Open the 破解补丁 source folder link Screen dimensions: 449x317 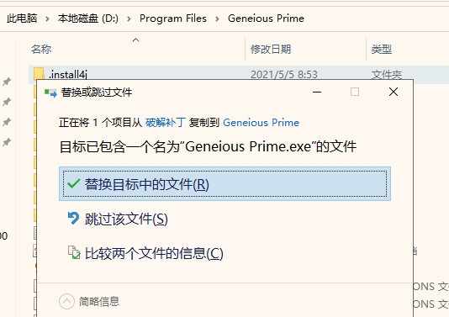point(166,123)
